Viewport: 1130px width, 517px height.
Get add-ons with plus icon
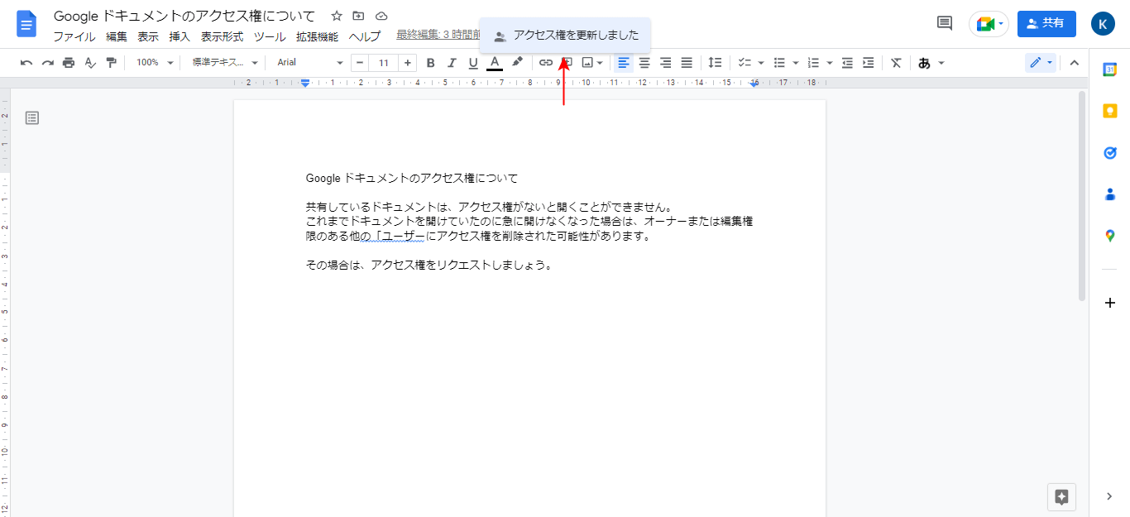pyautogui.click(x=1110, y=303)
